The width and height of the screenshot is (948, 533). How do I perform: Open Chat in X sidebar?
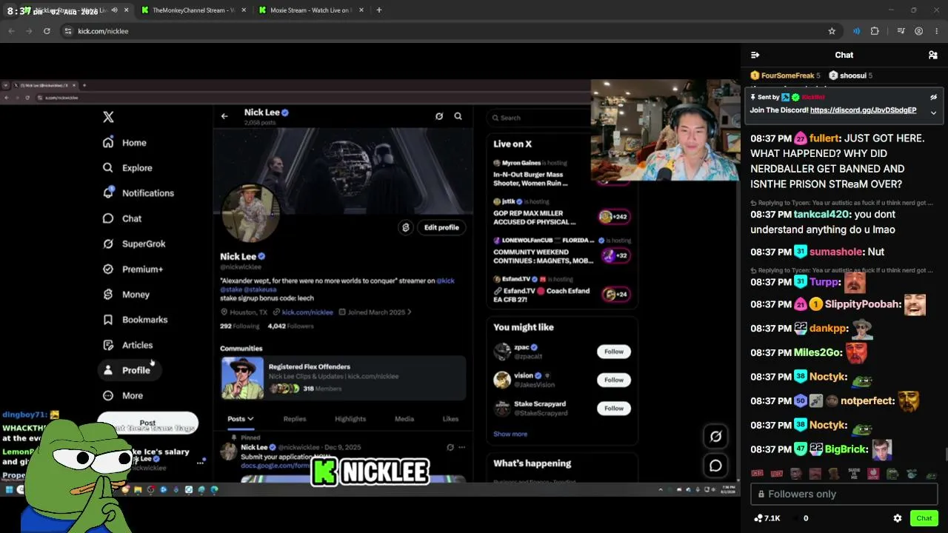[122, 218]
